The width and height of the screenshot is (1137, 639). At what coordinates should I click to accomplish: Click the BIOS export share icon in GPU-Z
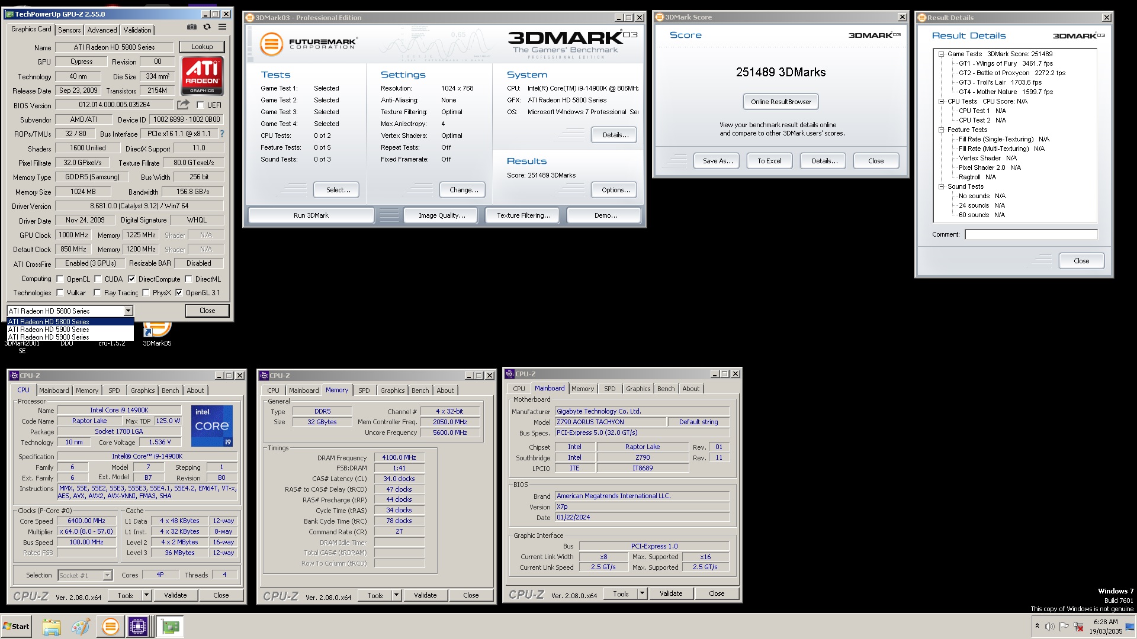click(x=184, y=105)
